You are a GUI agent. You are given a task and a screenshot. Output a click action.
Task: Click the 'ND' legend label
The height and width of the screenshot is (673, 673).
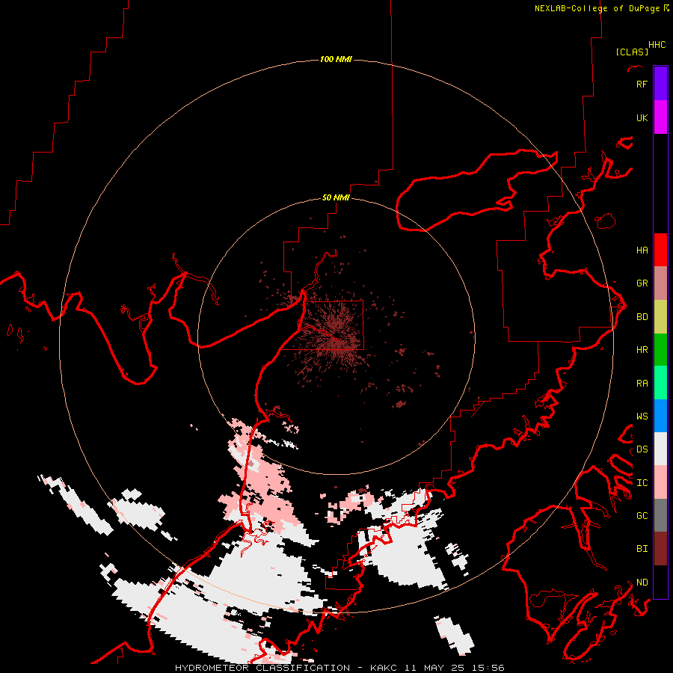click(x=642, y=582)
